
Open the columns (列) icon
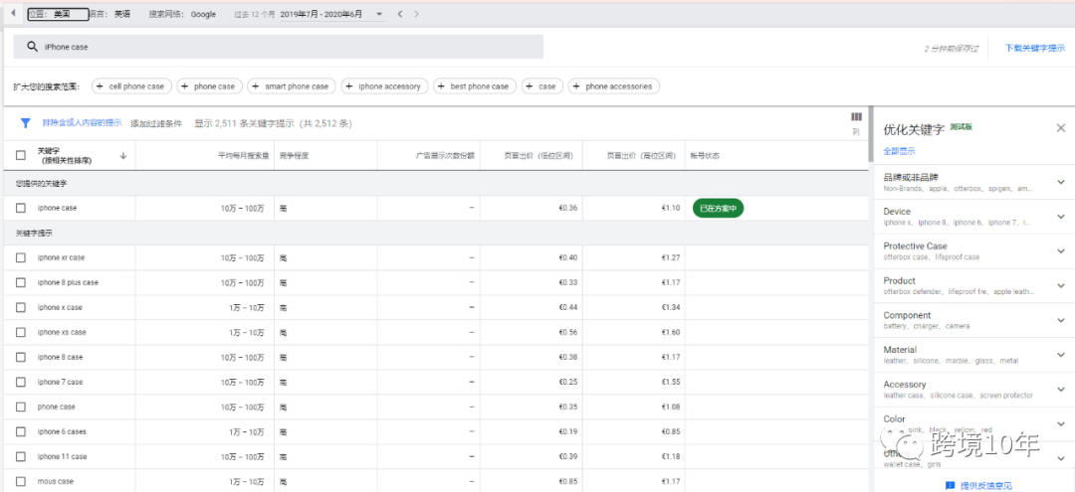(856, 117)
